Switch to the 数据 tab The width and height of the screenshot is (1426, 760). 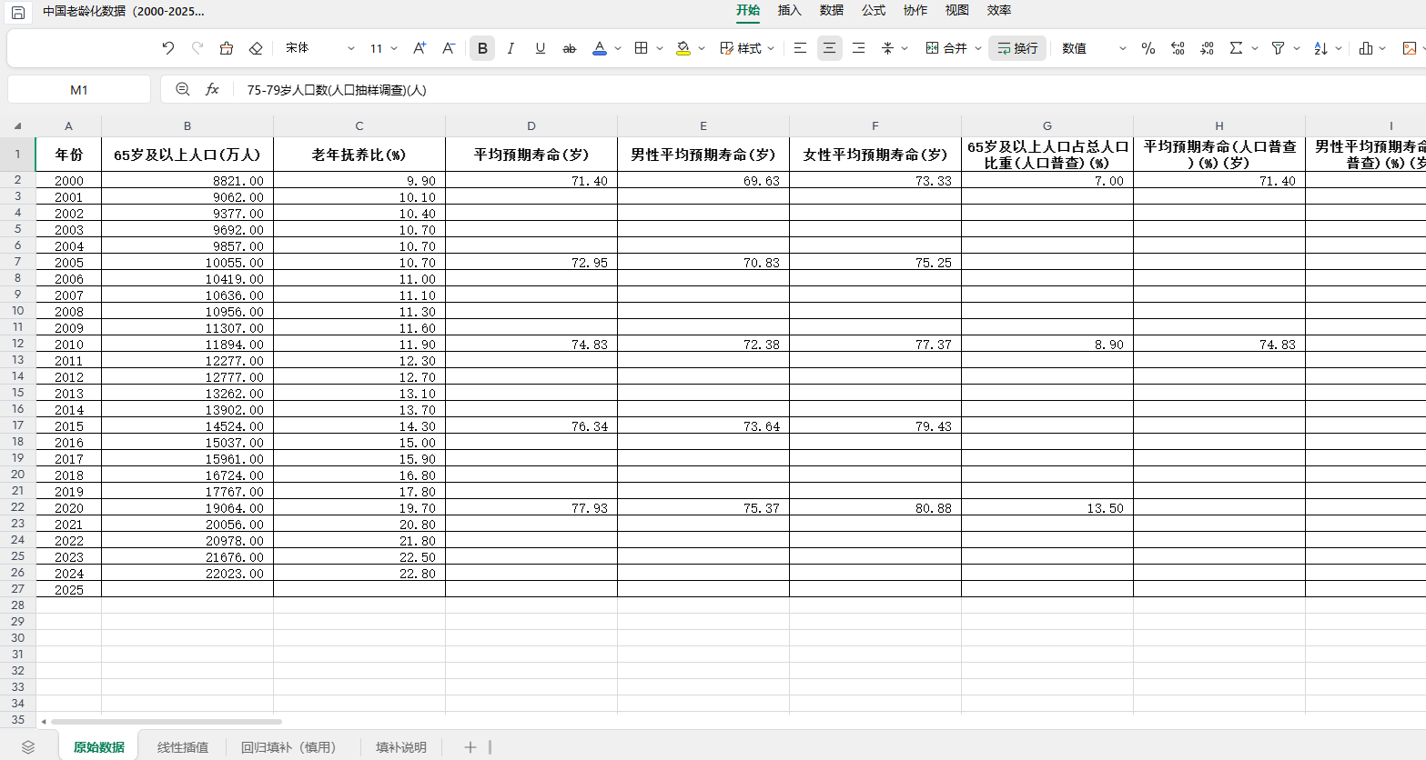(832, 10)
